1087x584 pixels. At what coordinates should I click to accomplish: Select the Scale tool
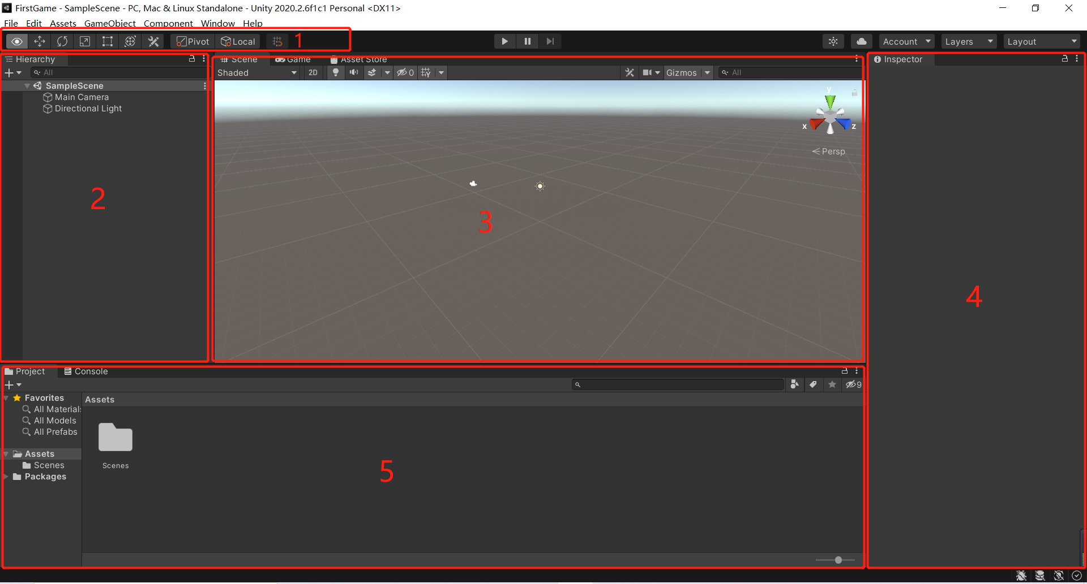pyautogui.click(x=84, y=41)
